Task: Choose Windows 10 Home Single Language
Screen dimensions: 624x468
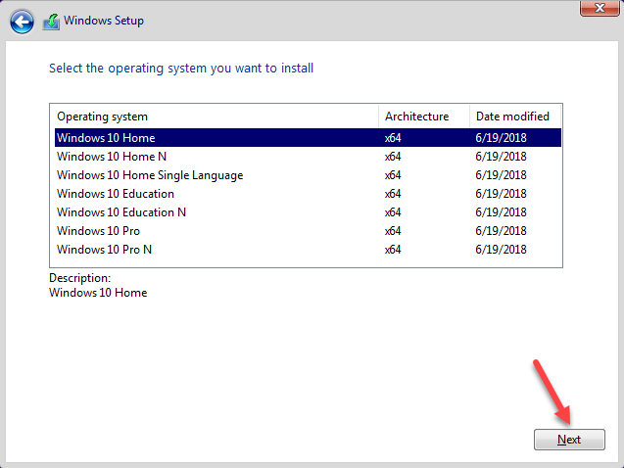Action: pyautogui.click(x=150, y=175)
